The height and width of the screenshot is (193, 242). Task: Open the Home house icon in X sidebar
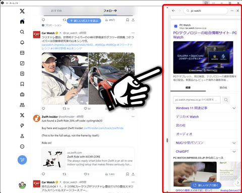point(22,22)
